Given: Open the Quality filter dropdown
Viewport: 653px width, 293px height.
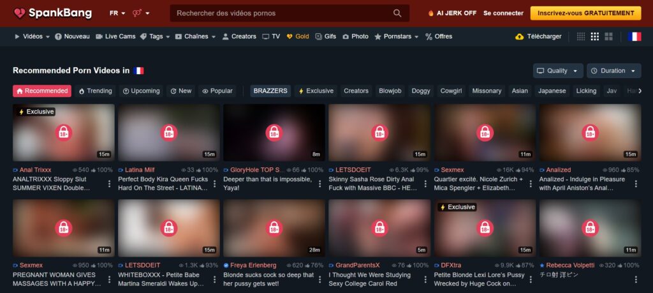Looking at the screenshot, I should click(x=558, y=71).
